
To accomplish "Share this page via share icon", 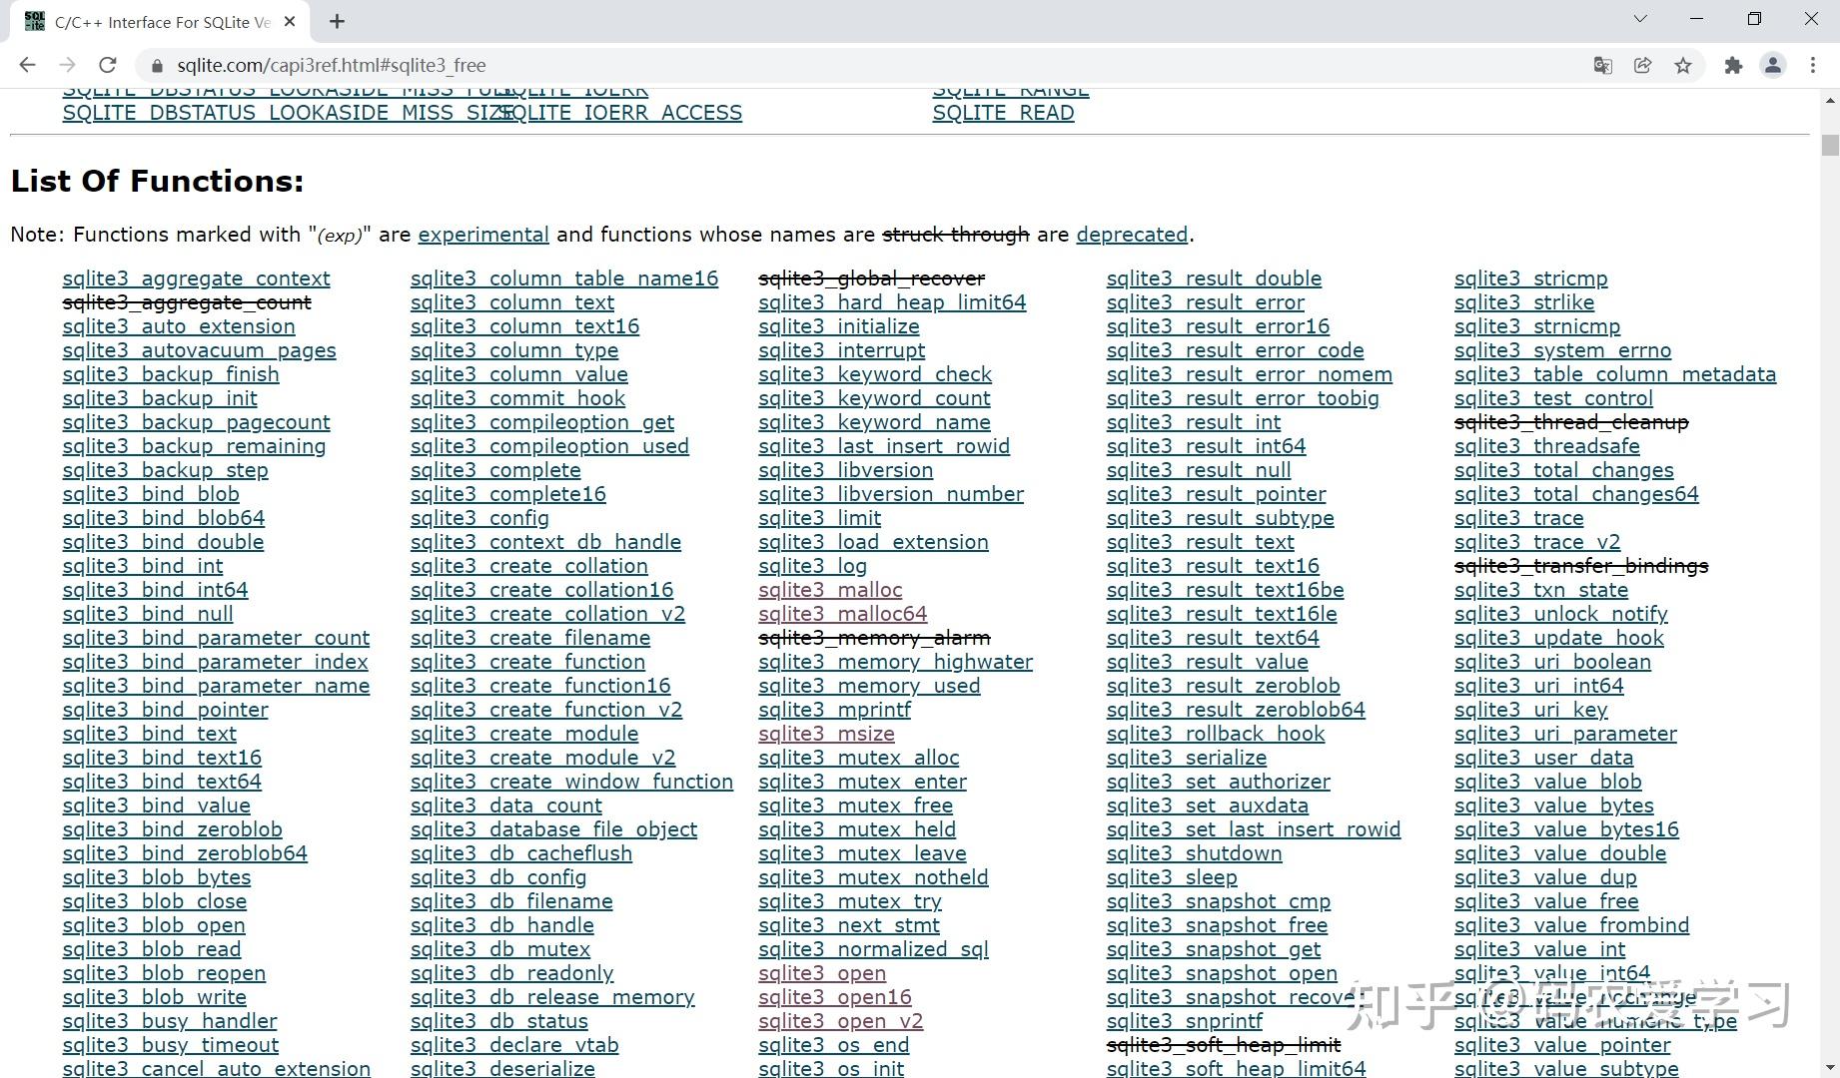I will tap(1643, 65).
